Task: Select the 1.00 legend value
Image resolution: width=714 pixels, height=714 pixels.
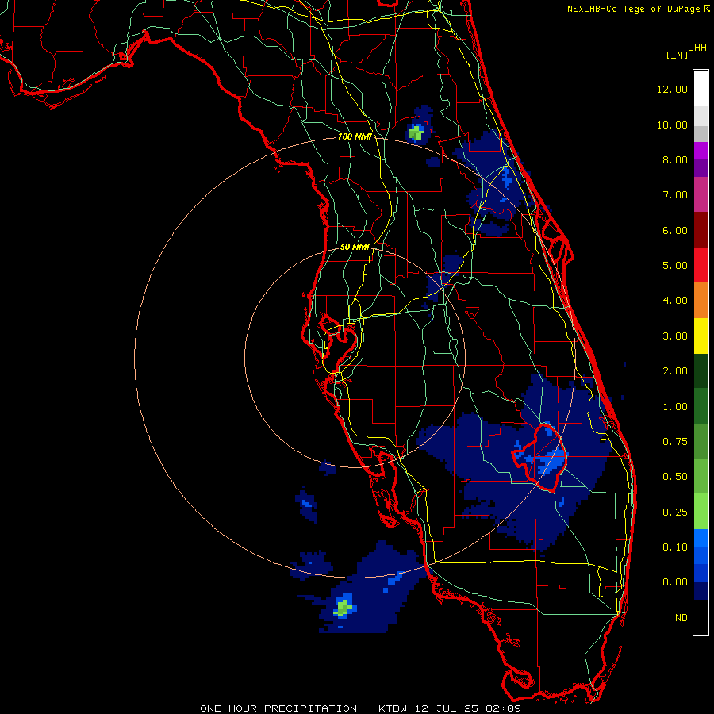Action: click(675, 407)
